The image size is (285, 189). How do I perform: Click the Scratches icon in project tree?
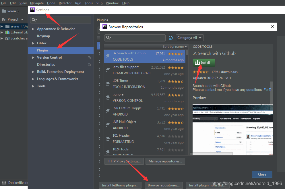[7, 38]
